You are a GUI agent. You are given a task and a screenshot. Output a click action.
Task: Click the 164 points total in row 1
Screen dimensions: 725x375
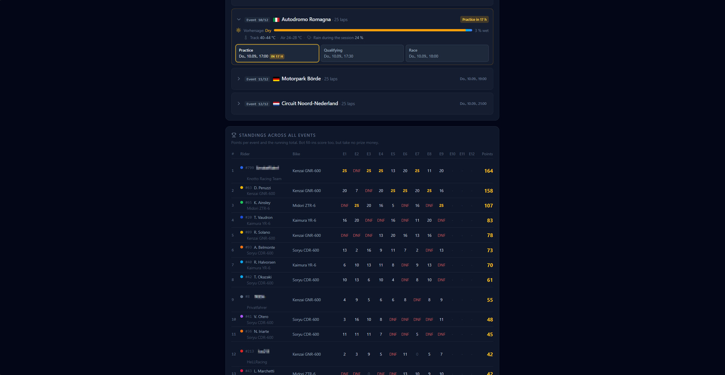coord(489,171)
